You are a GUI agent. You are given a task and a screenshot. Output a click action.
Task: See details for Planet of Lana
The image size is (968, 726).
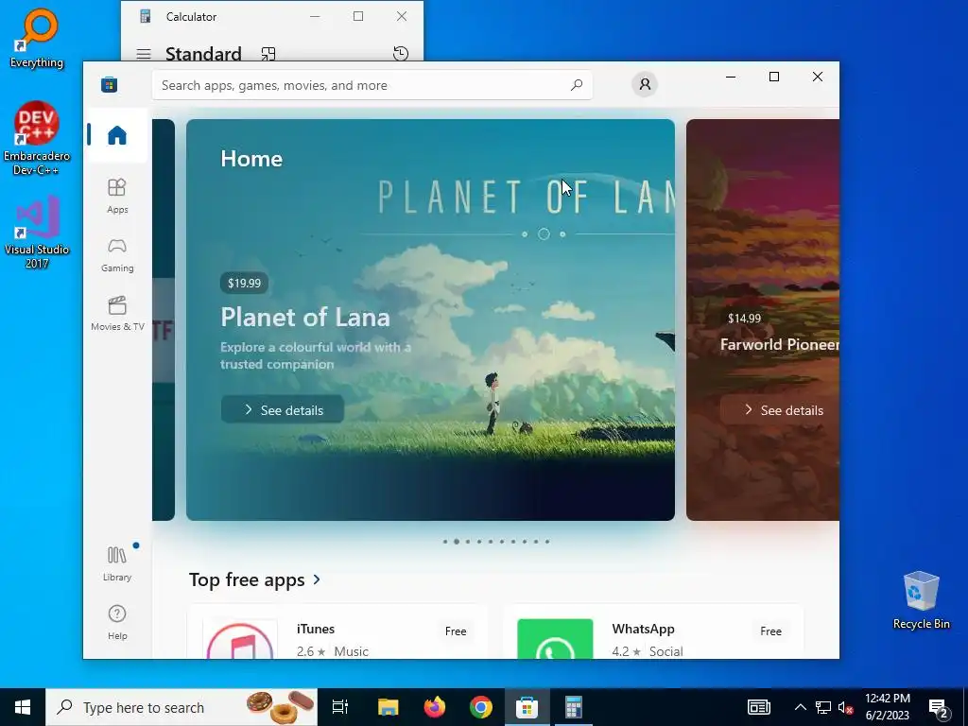point(283,410)
